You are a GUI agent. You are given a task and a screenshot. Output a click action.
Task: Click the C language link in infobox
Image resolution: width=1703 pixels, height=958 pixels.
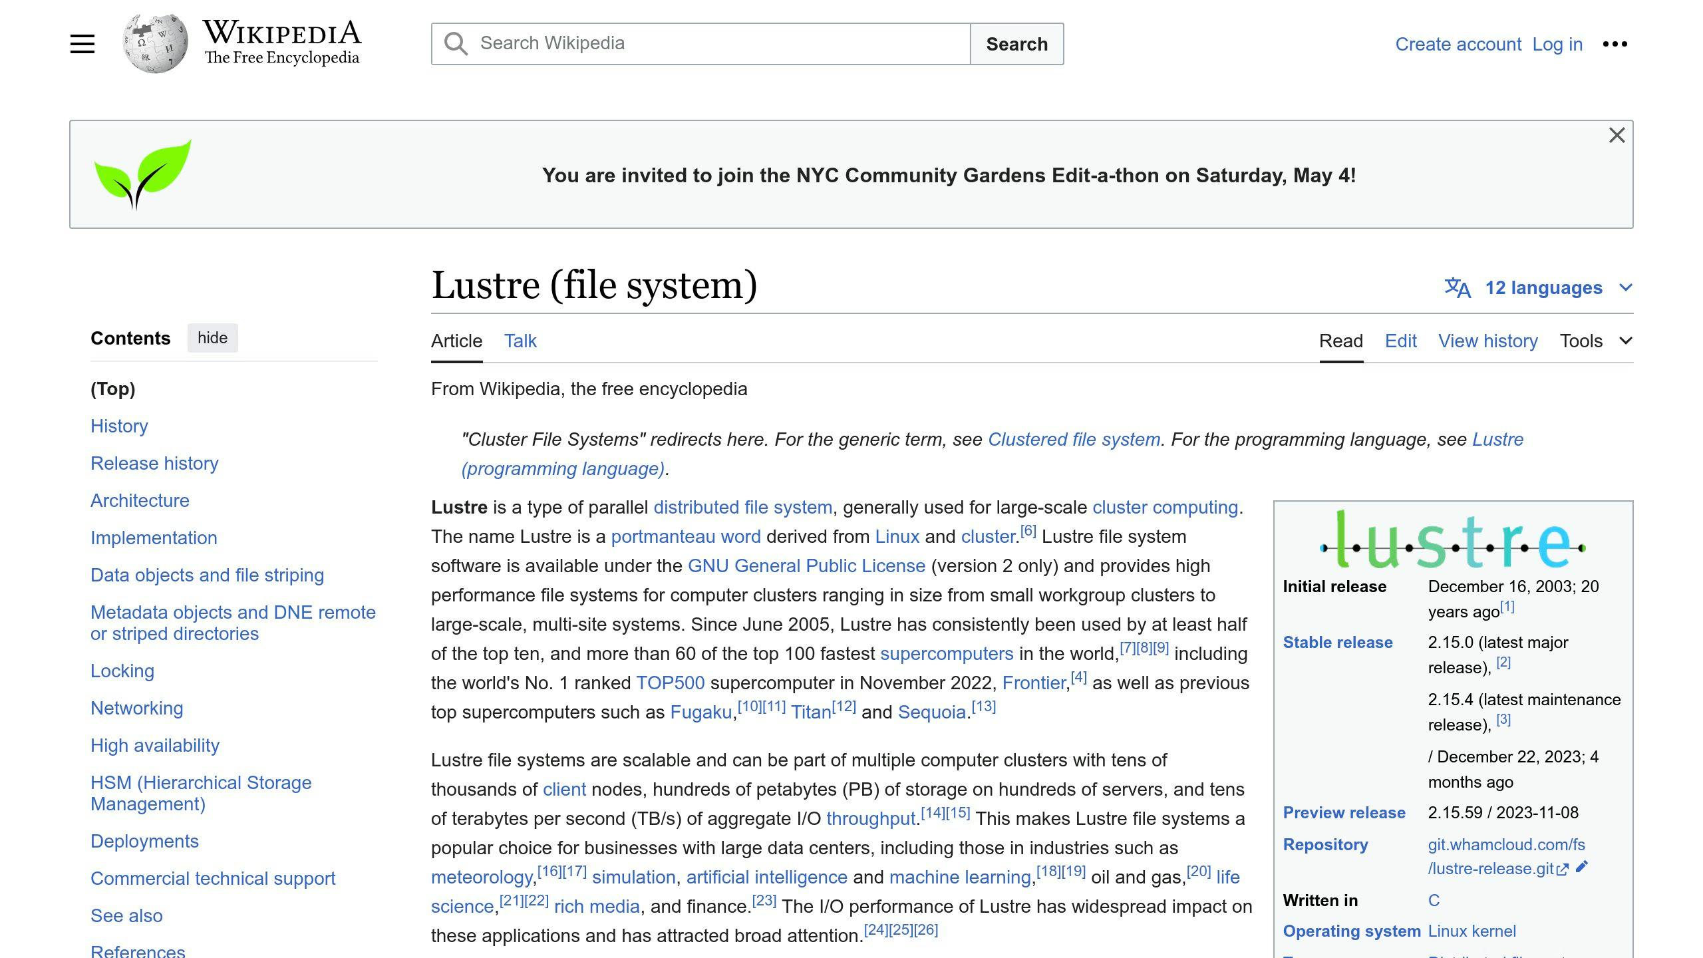point(1434,900)
